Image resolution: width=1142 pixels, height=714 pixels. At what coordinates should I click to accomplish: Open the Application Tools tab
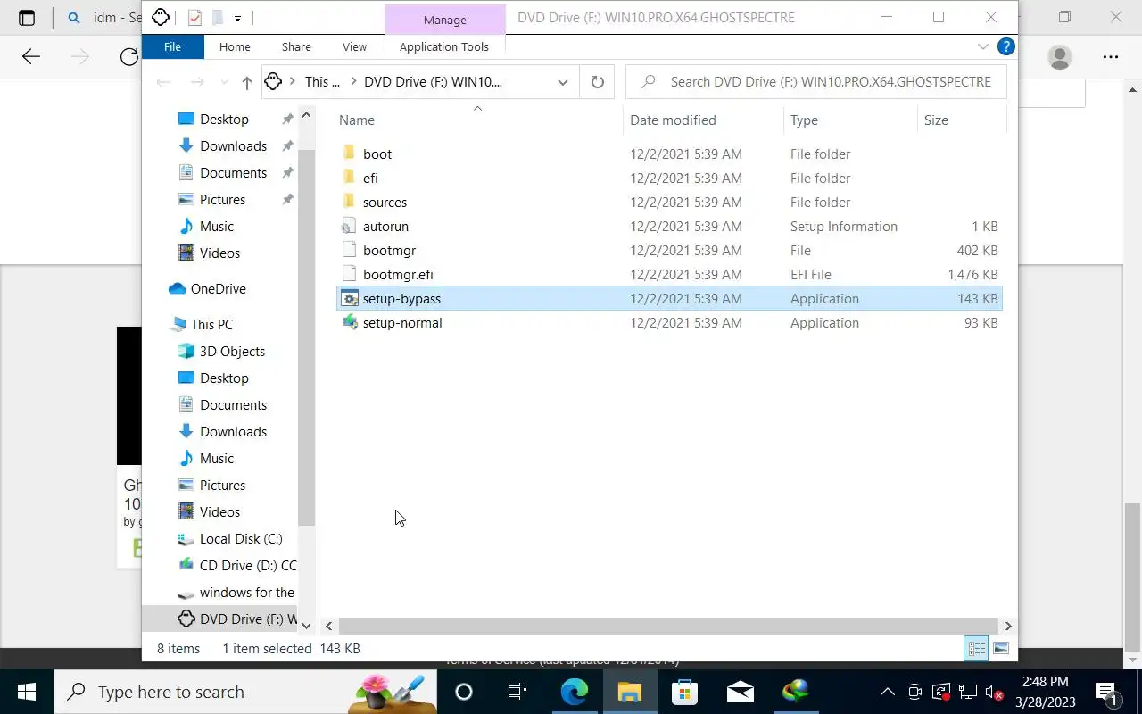pos(443,46)
